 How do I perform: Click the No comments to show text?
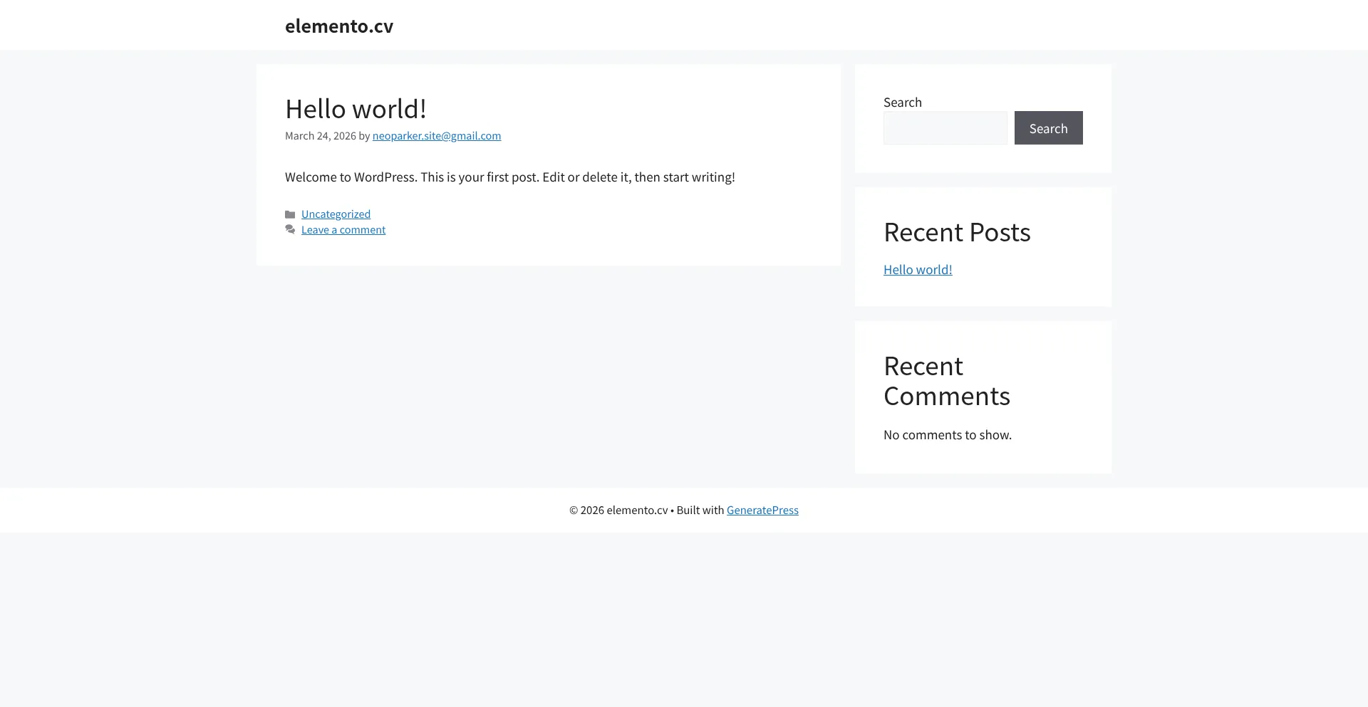point(948,435)
